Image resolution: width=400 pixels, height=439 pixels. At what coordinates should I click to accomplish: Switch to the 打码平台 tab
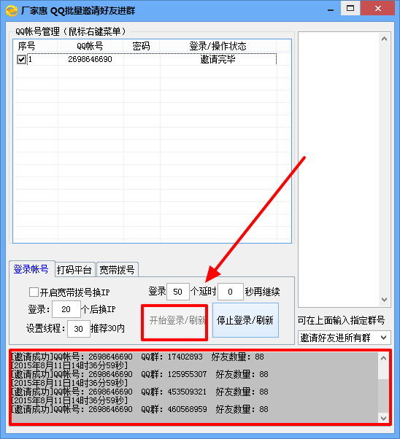pyautogui.click(x=74, y=270)
